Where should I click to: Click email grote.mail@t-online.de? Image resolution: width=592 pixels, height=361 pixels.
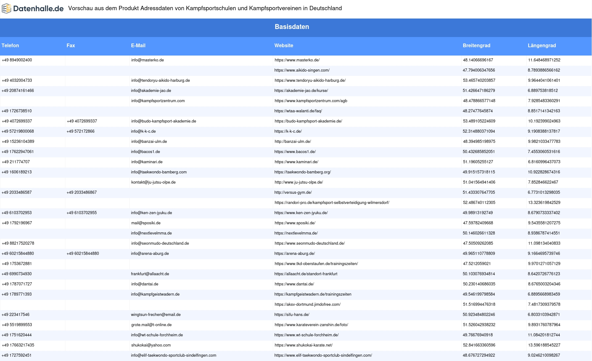click(151, 325)
